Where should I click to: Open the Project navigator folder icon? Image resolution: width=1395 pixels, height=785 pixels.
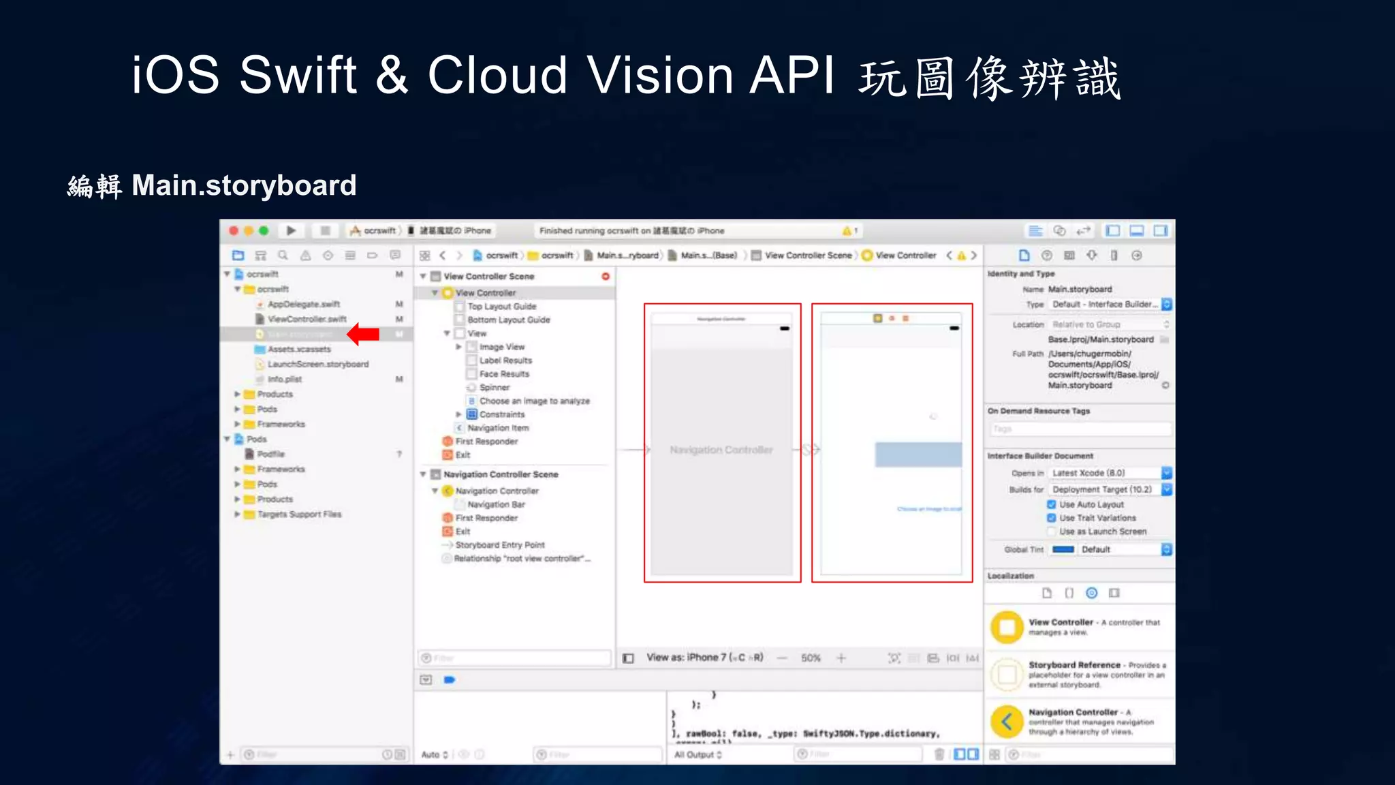coord(238,256)
